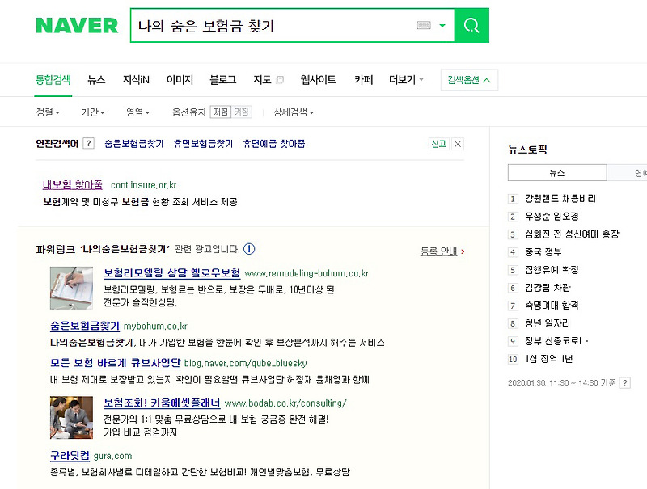
Task: Open news topic 김강립 차관
Action: coord(548,288)
